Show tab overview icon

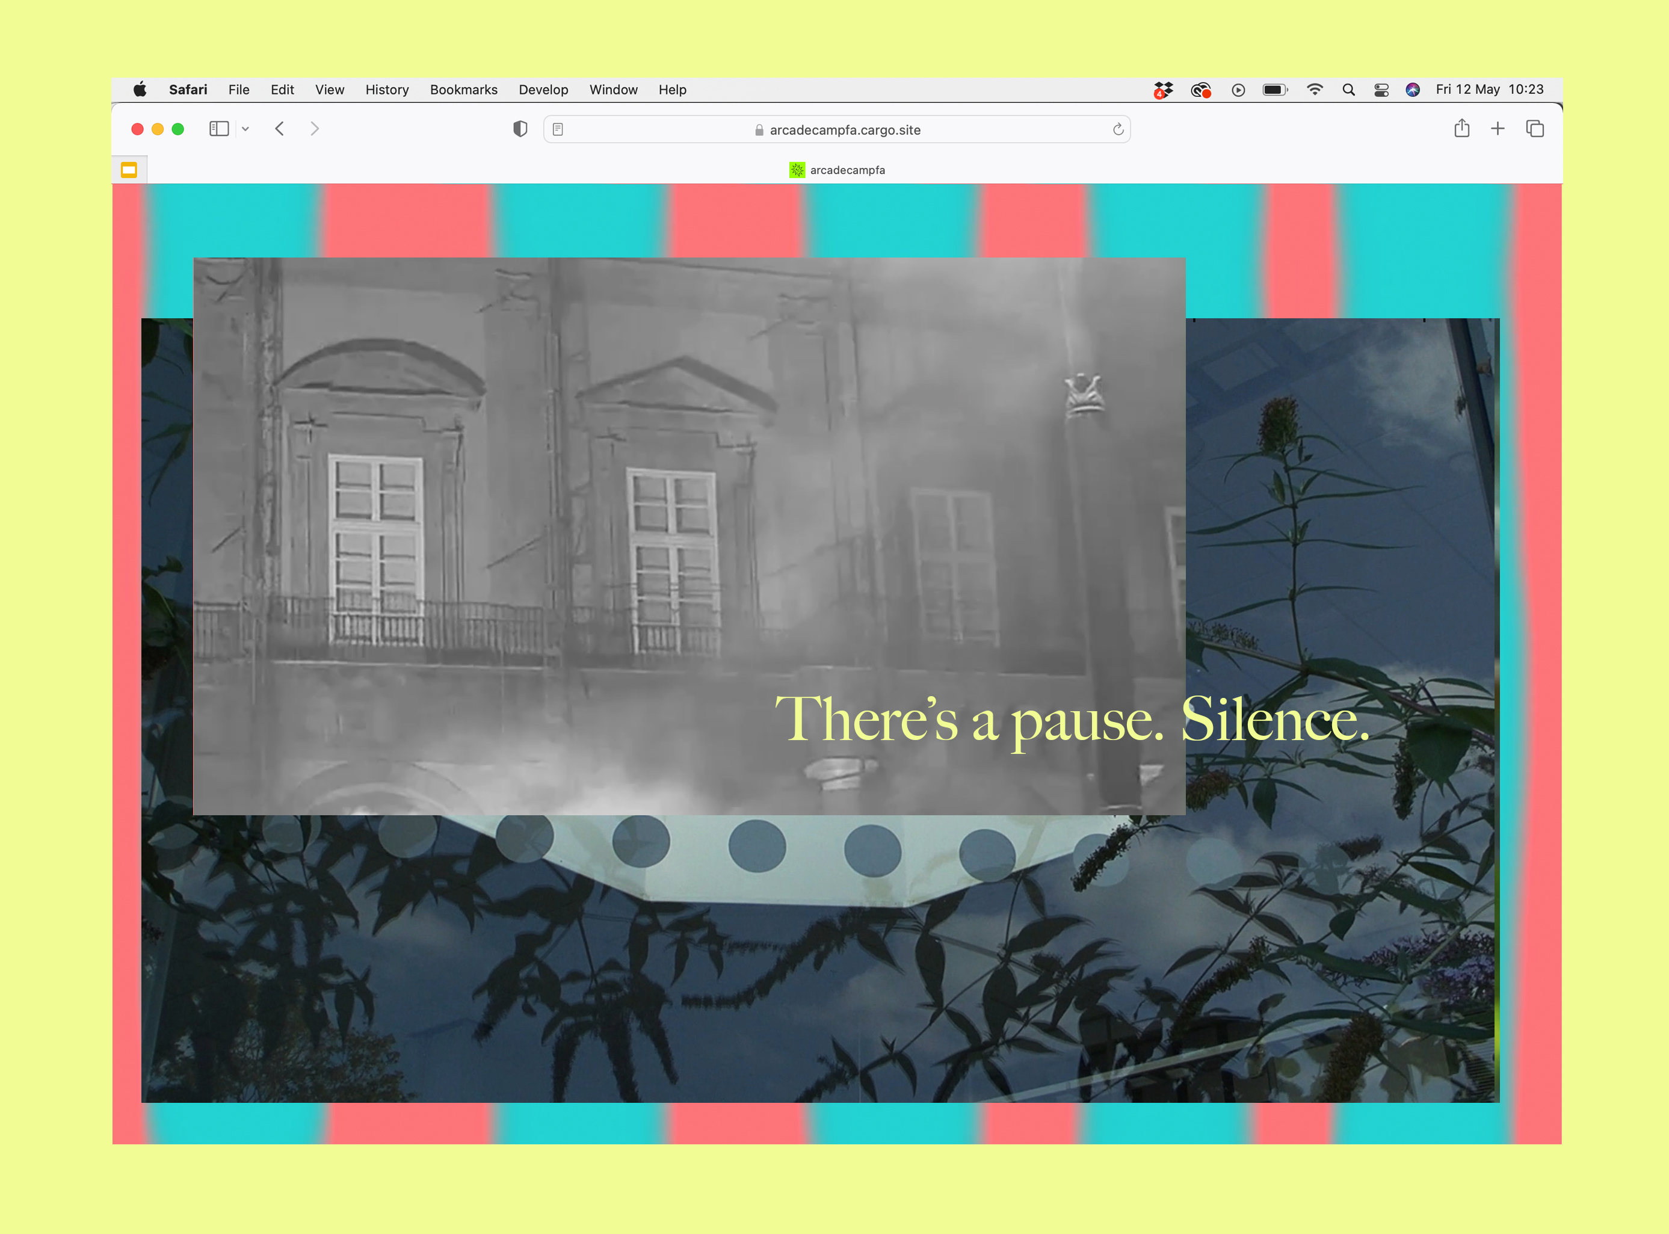click(x=1535, y=129)
